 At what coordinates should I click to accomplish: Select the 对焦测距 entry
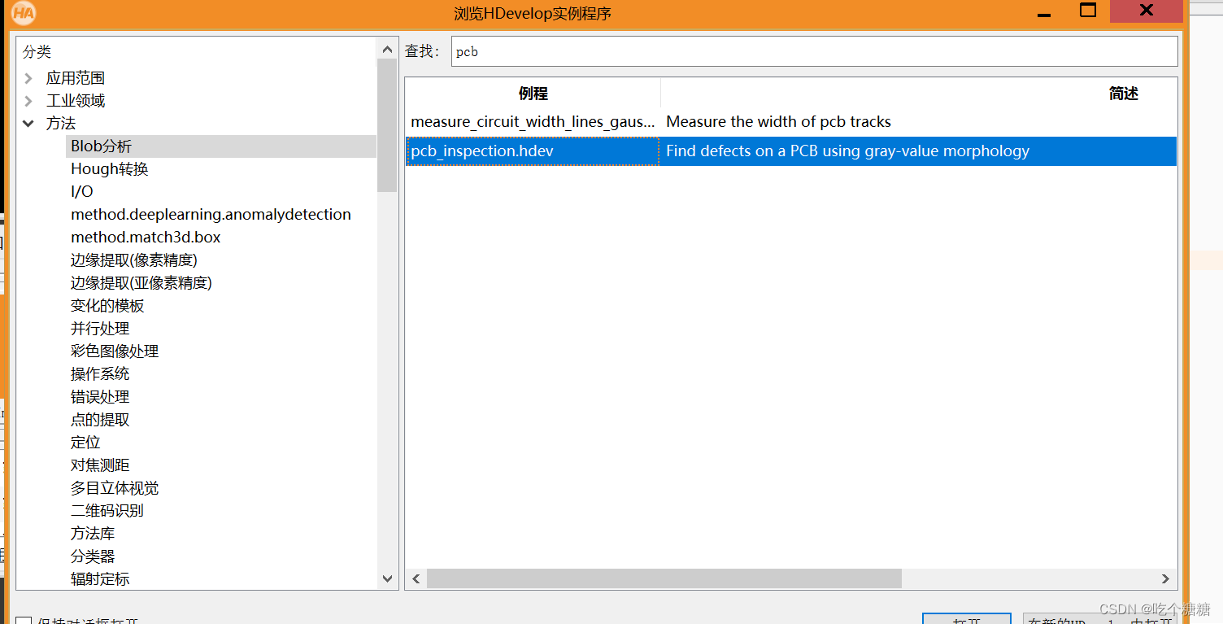pyautogui.click(x=100, y=465)
